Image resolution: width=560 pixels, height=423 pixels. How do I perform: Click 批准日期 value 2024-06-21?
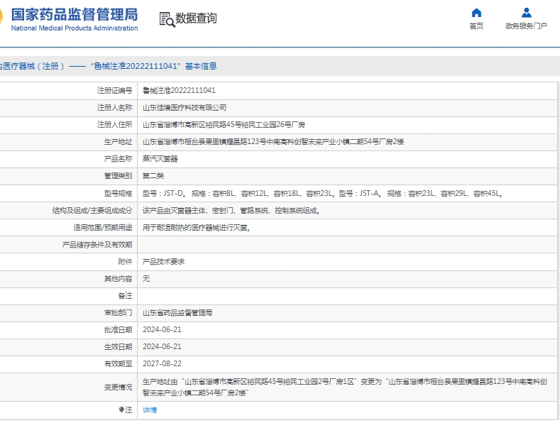162,329
